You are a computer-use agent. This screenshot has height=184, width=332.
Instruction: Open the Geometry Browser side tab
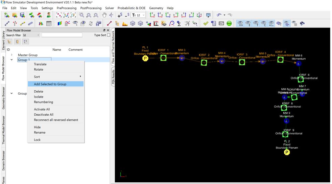pyautogui.click(x=4, y=98)
